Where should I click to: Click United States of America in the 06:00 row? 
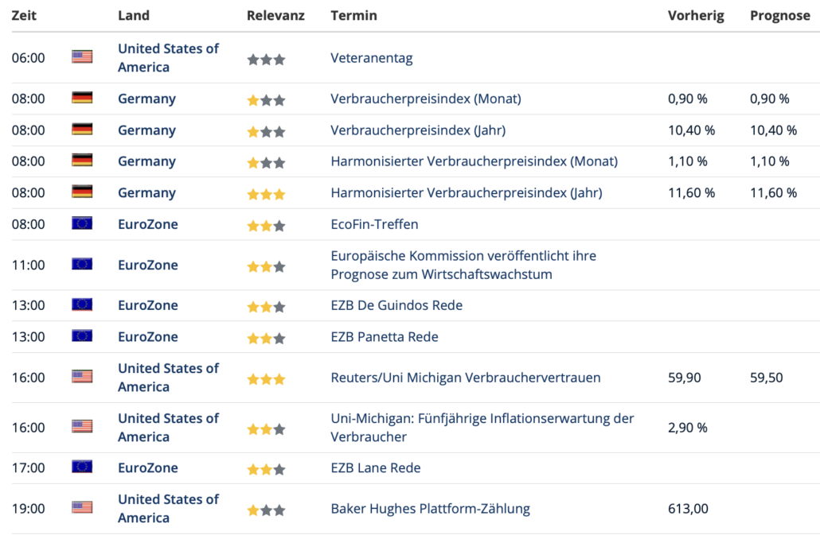tap(168, 57)
